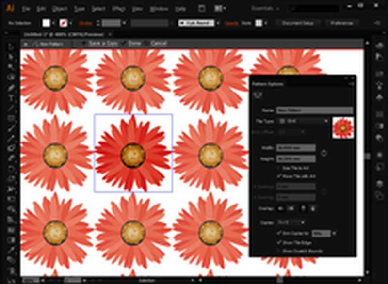Click the Fill color swatch
388x284 pixels.
47,23
